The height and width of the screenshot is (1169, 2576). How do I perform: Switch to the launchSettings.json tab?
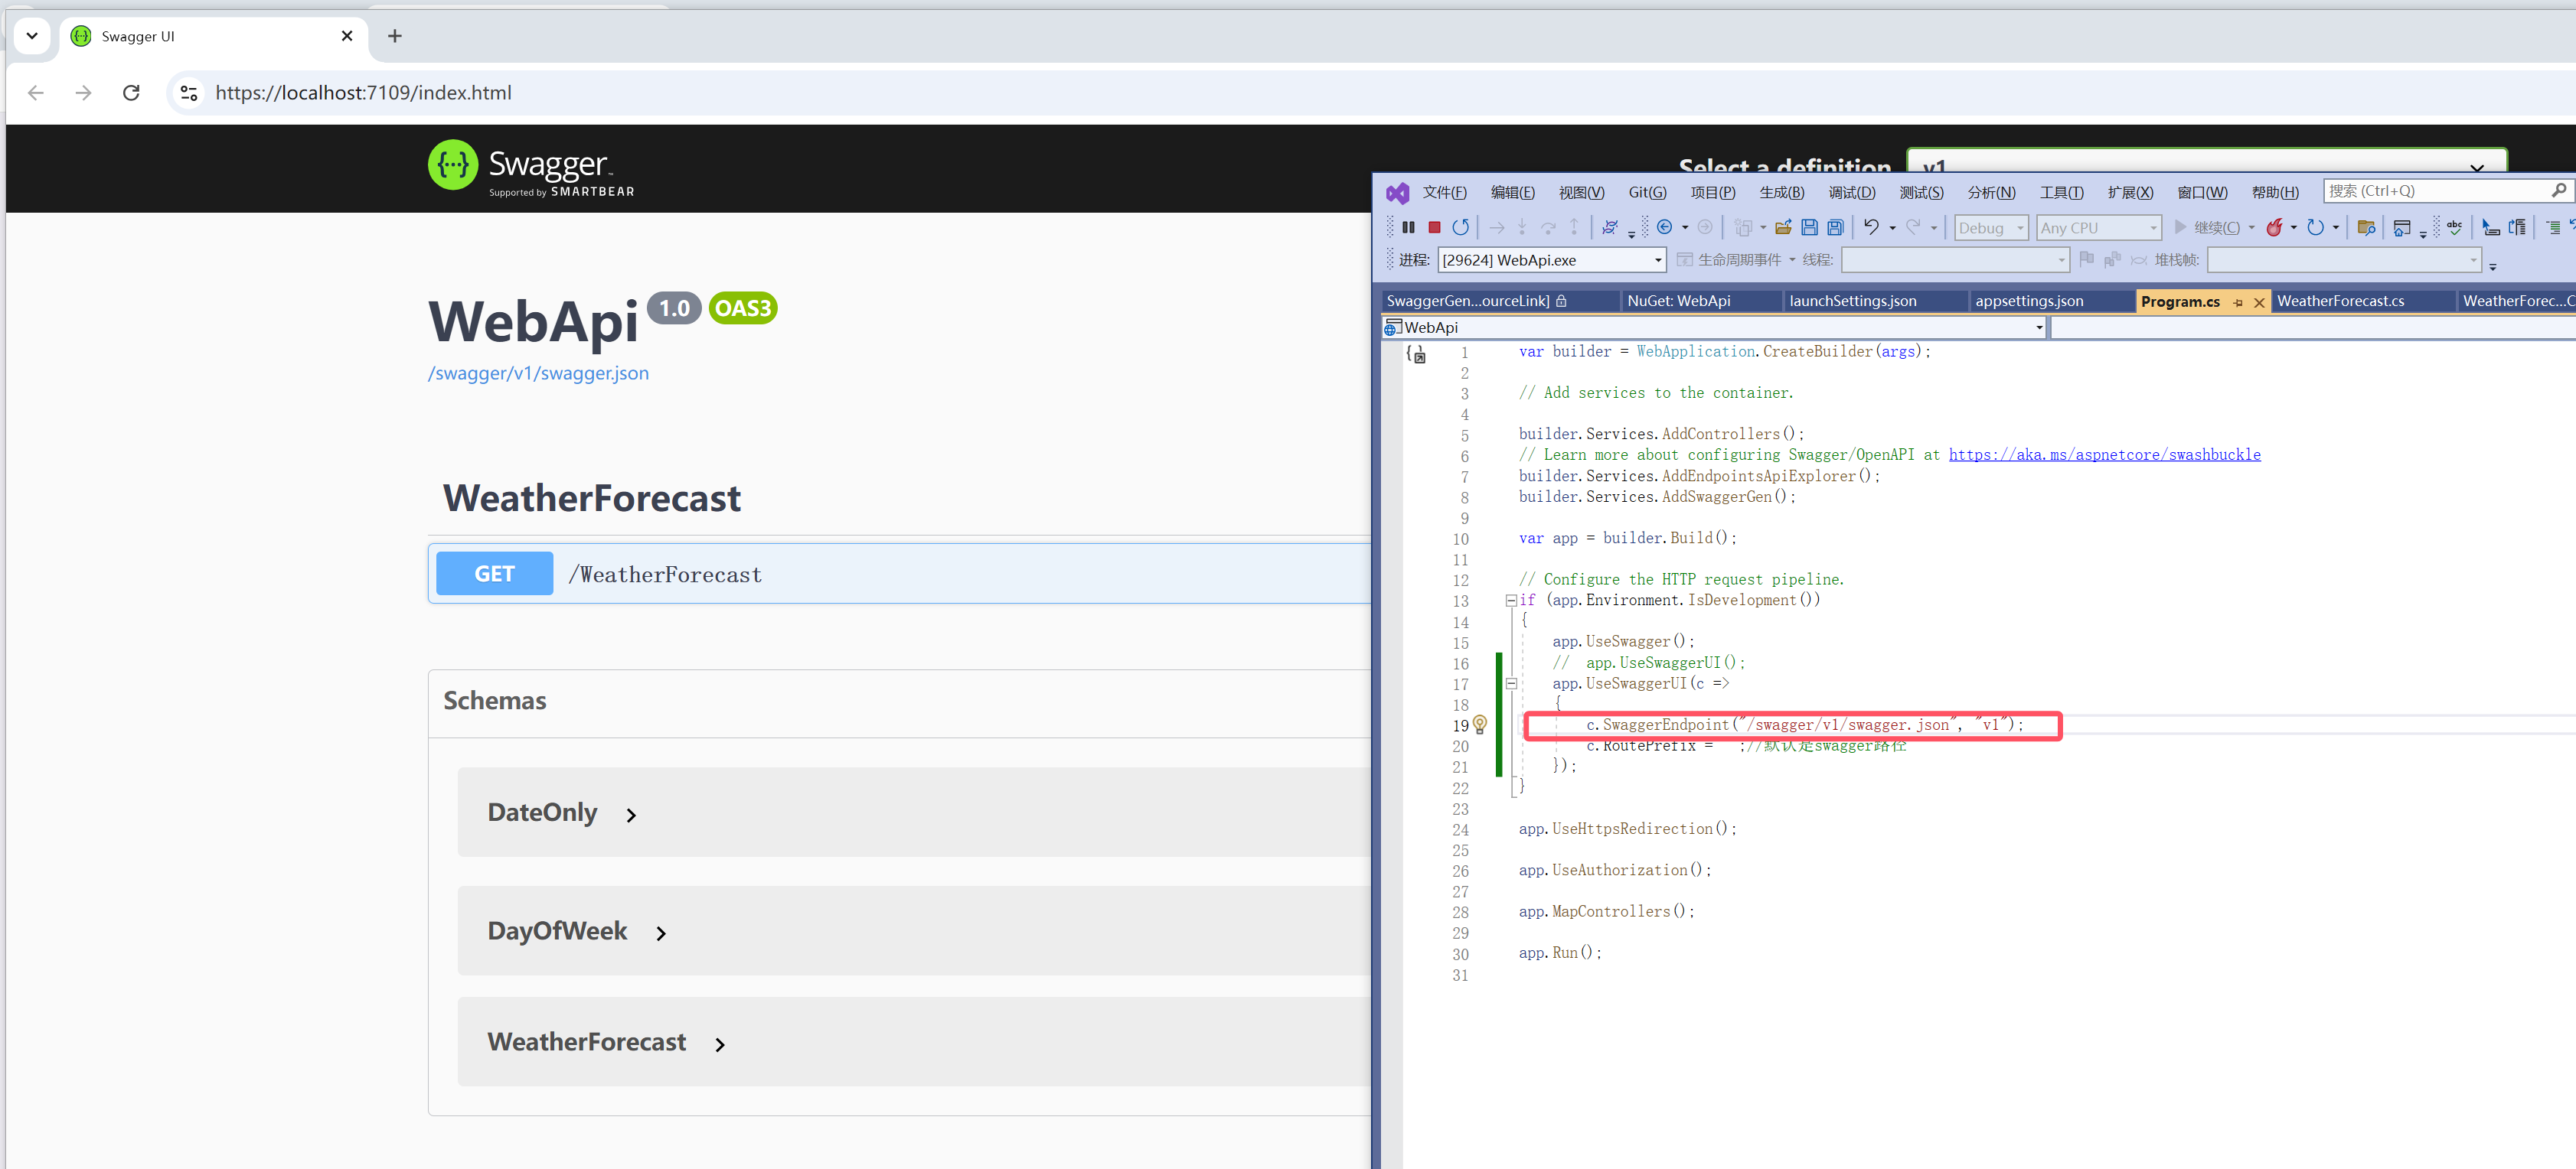point(1852,301)
